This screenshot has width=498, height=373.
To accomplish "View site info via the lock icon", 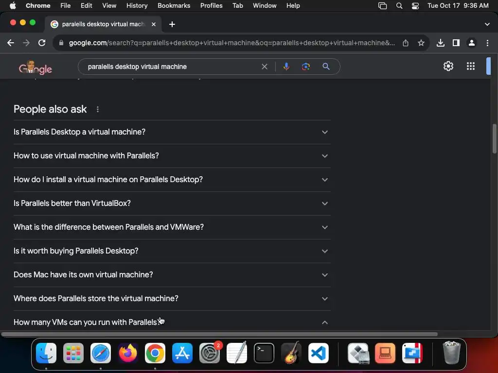I will [x=61, y=43].
